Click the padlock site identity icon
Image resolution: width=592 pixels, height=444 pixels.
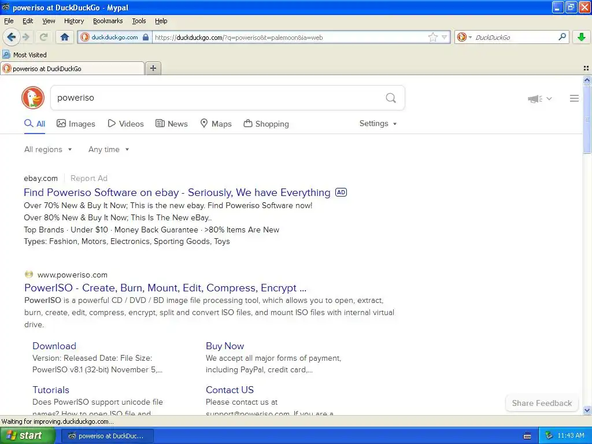[146, 37]
